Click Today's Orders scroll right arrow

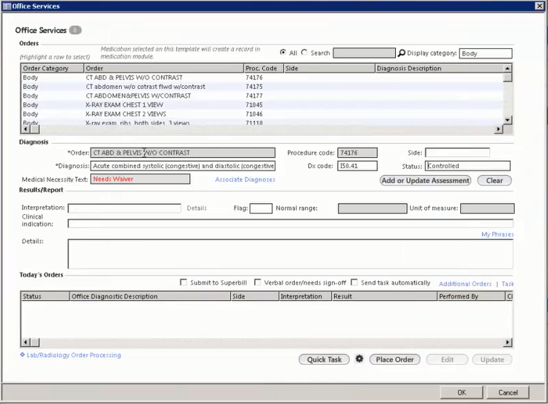[x=507, y=342]
